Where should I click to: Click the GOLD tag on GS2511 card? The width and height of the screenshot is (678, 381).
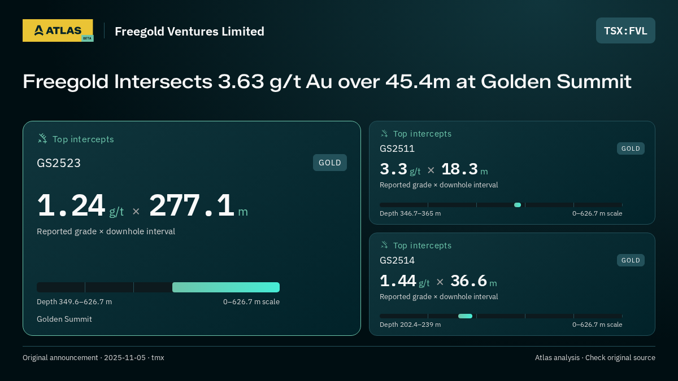[631, 148]
